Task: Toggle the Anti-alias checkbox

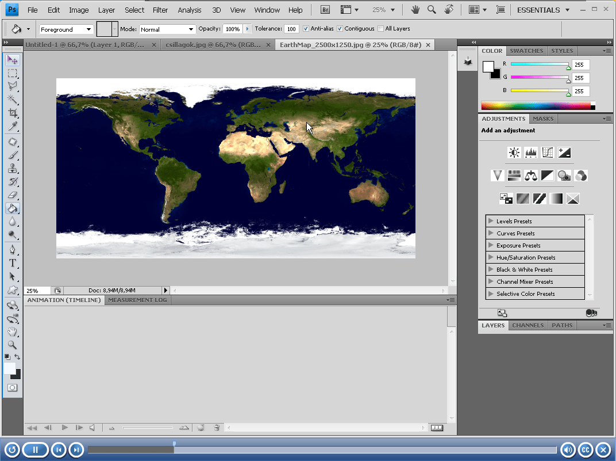Action: tap(306, 29)
